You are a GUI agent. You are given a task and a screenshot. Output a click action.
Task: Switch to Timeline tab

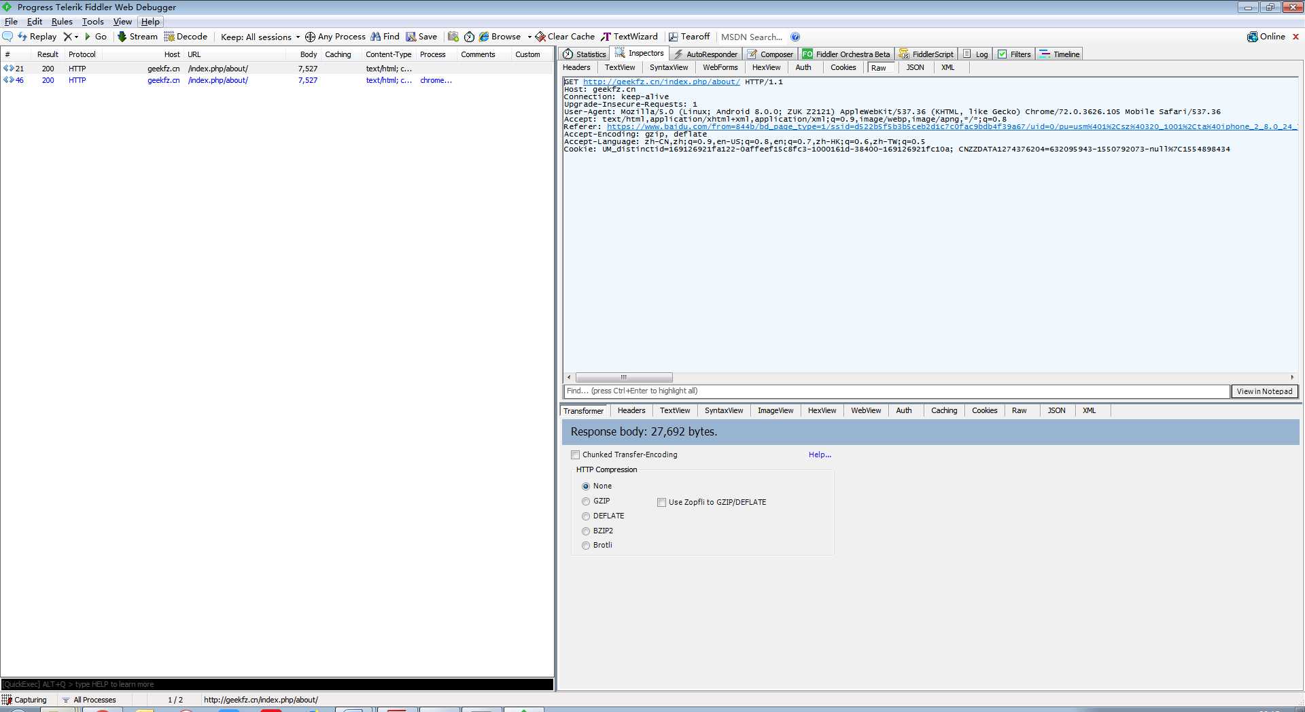[1060, 54]
